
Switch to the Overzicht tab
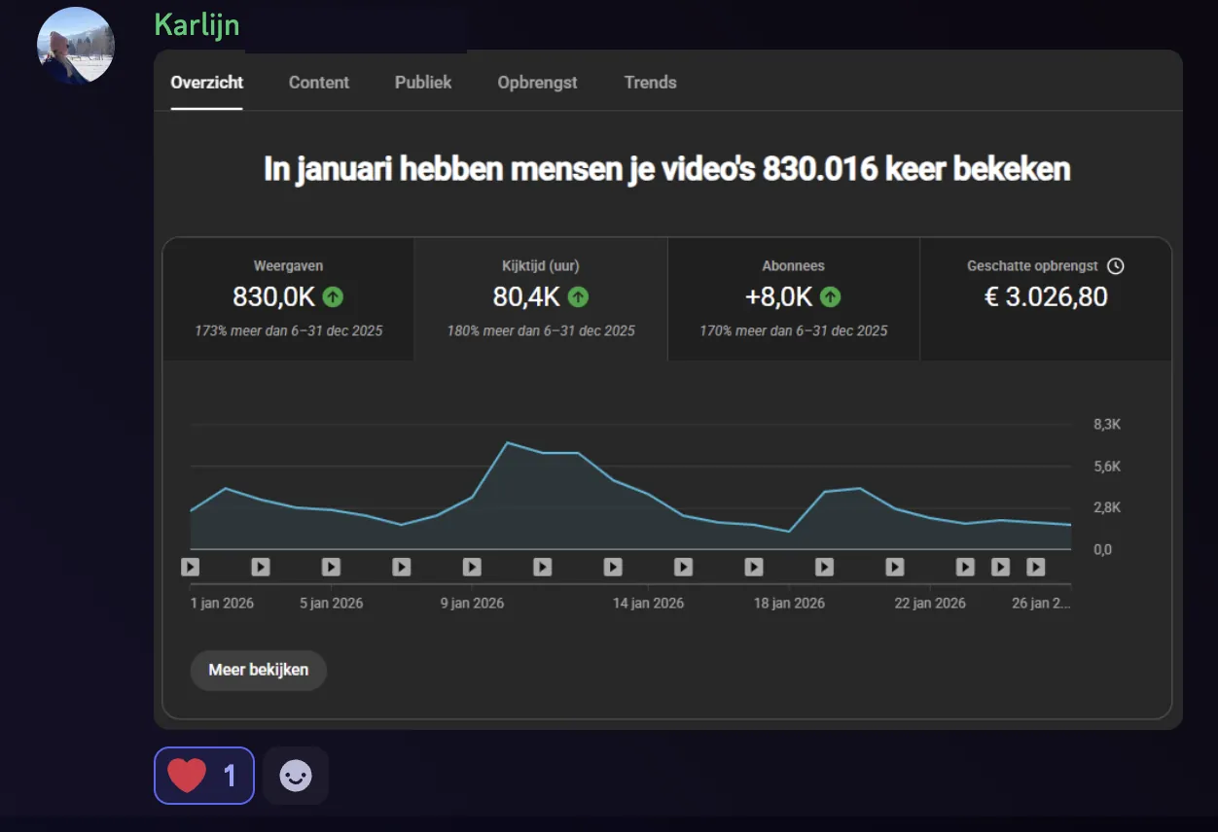click(x=207, y=83)
